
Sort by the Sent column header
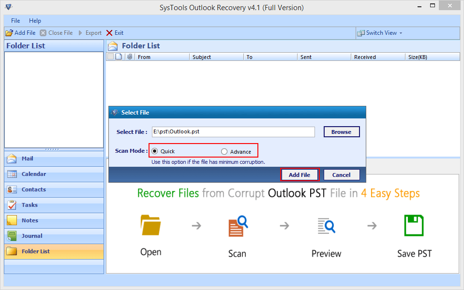(x=324, y=57)
